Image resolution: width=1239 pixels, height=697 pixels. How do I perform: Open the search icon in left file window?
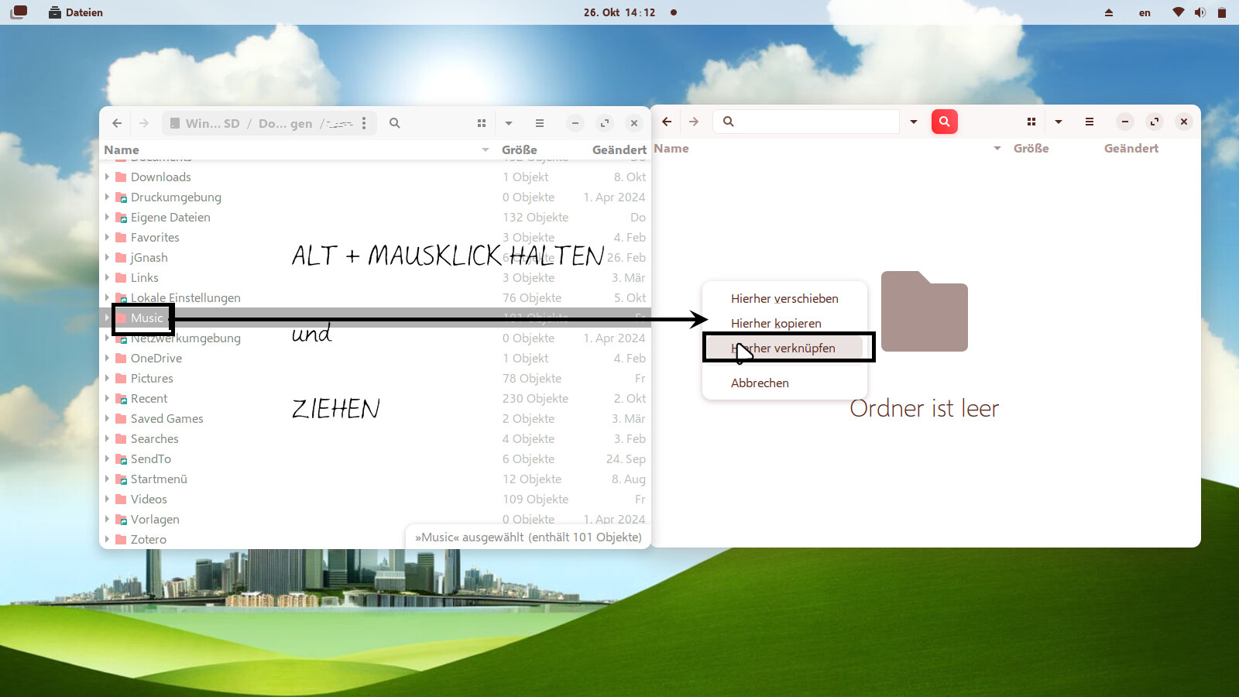point(395,123)
